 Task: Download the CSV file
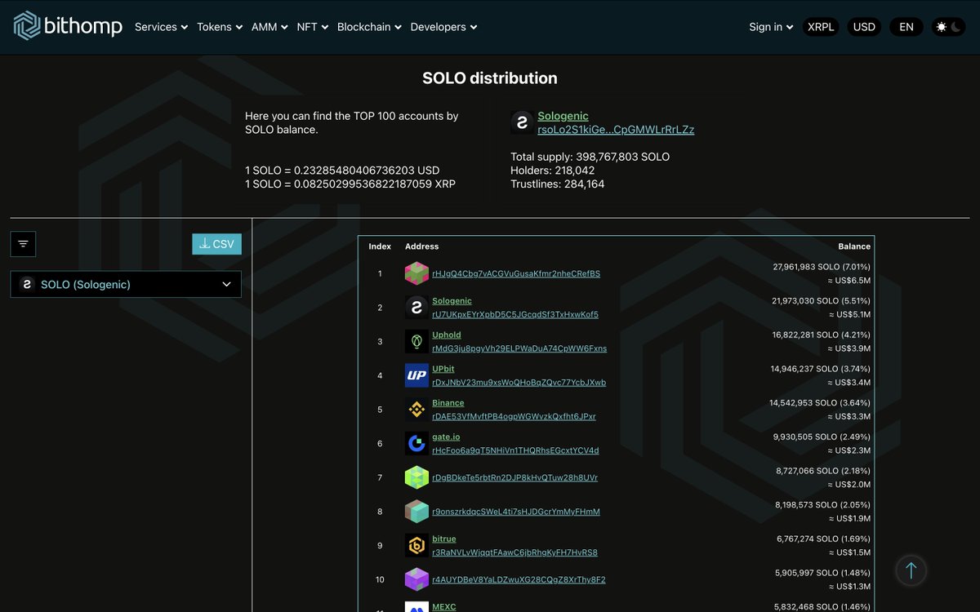[x=217, y=244]
